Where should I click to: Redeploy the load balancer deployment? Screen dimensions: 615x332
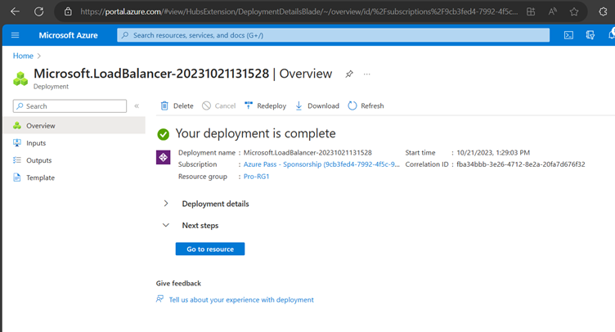click(265, 105)
